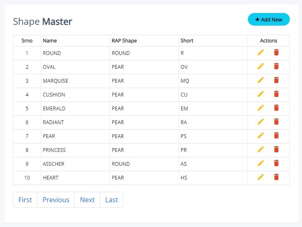The width and height of the screenshot is (302, 227).
Task: Go to the First page
Action: click(x=25, y=200)
